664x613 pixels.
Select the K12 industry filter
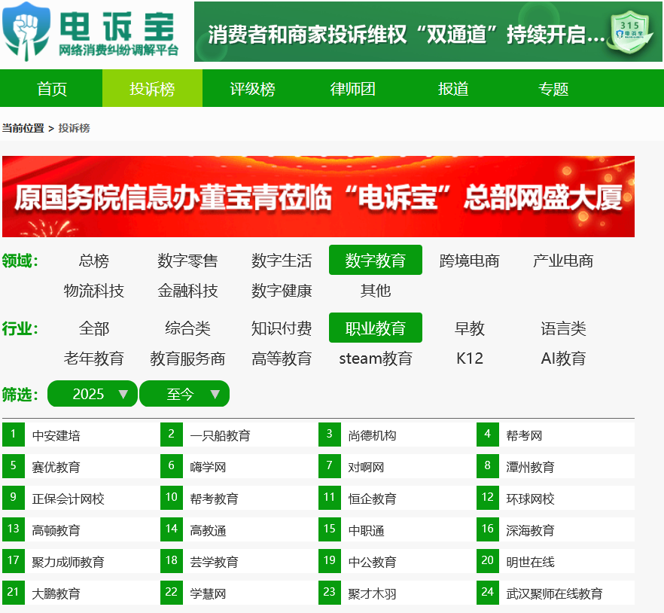(x=469, y=358)
